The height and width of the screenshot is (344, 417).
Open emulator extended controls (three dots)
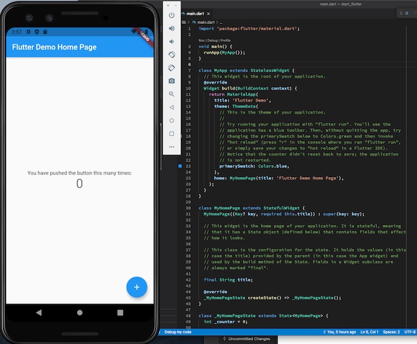172,147
